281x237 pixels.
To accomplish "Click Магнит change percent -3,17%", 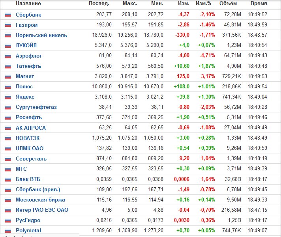I will [x=207, y=76].
